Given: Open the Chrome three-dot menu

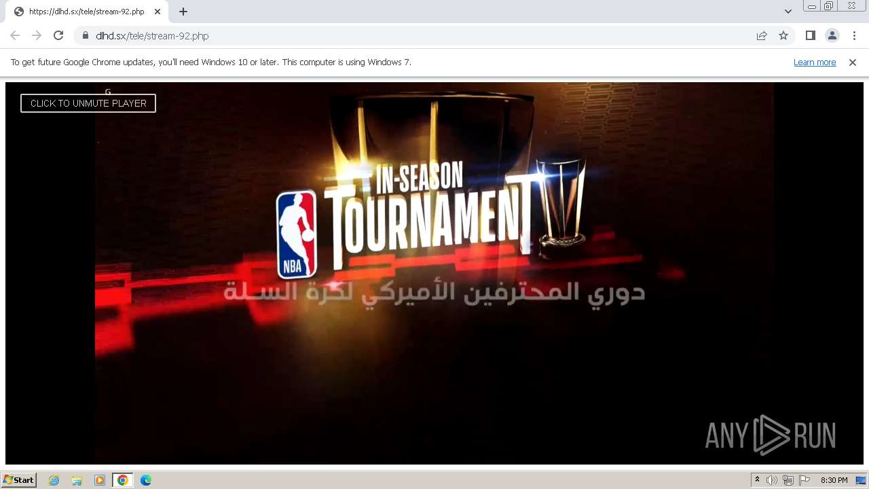Looking at the screenshot, I should [854, 35].
